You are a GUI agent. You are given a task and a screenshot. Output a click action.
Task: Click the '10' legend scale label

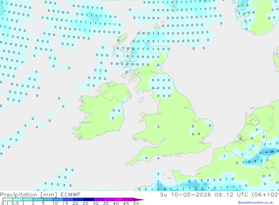tap(55, 203)
